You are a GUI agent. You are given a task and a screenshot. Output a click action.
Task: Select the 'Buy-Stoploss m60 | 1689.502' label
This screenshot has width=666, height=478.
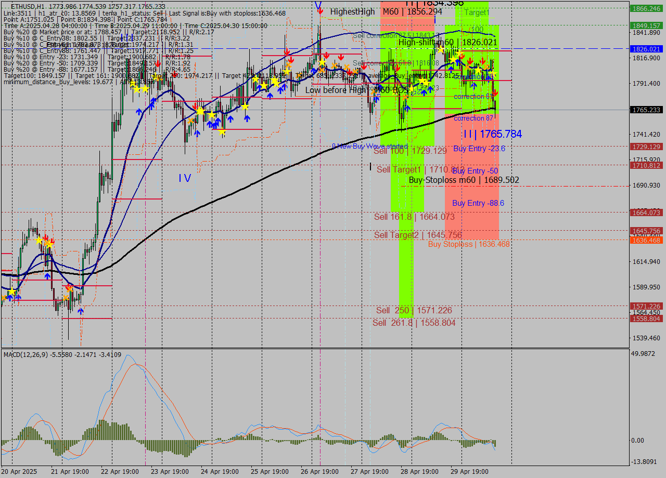click(x=464, y=180)
